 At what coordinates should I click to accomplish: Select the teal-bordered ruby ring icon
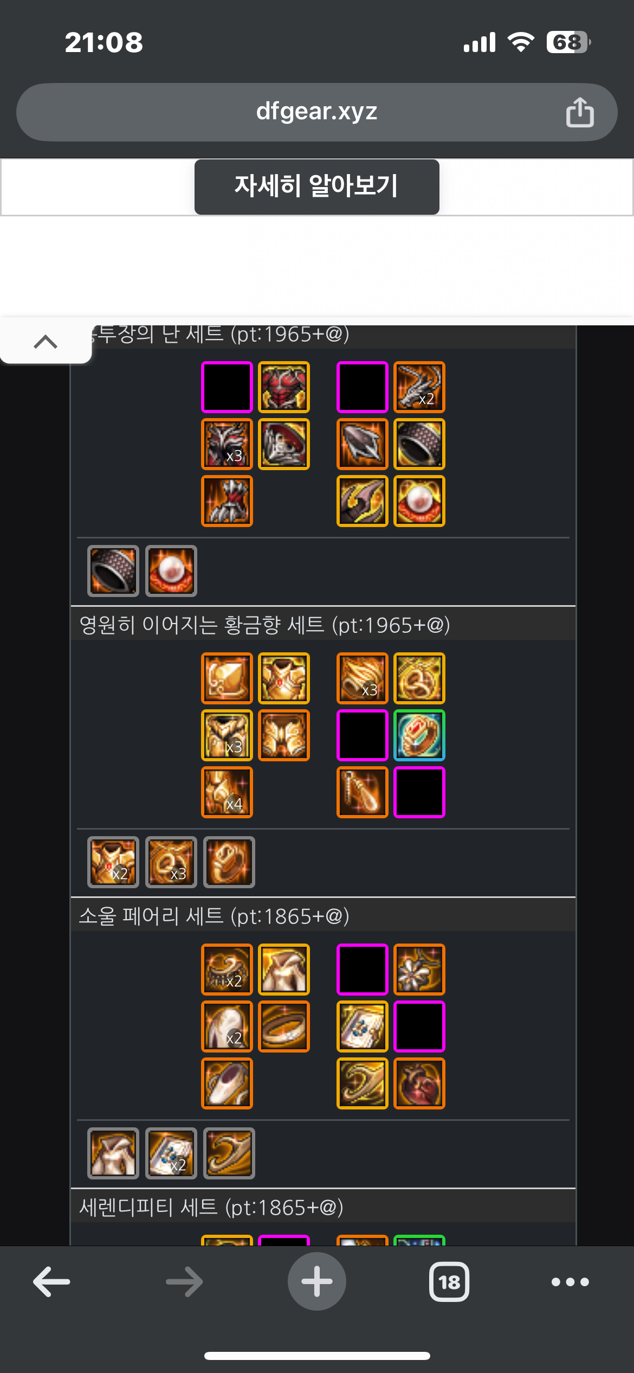click(x=419, y=735)
